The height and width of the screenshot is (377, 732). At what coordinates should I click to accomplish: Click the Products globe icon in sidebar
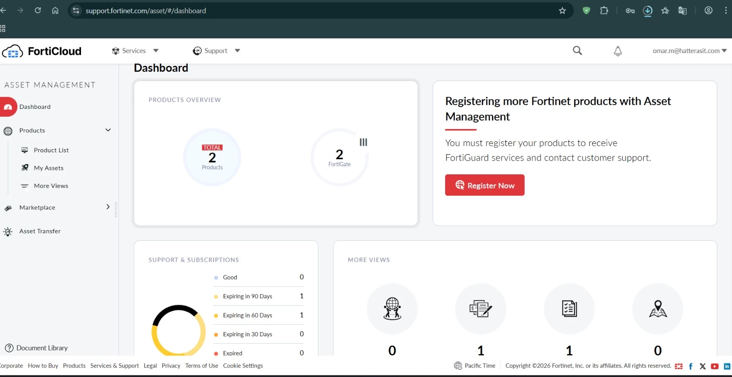(8, 131)
